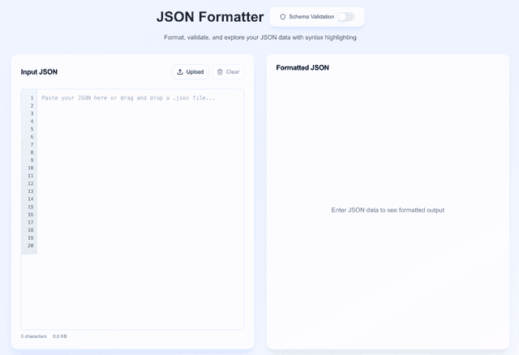Click inside the JSON input editor placeholder
519x355 pixels.
click(x=128, y=98)
